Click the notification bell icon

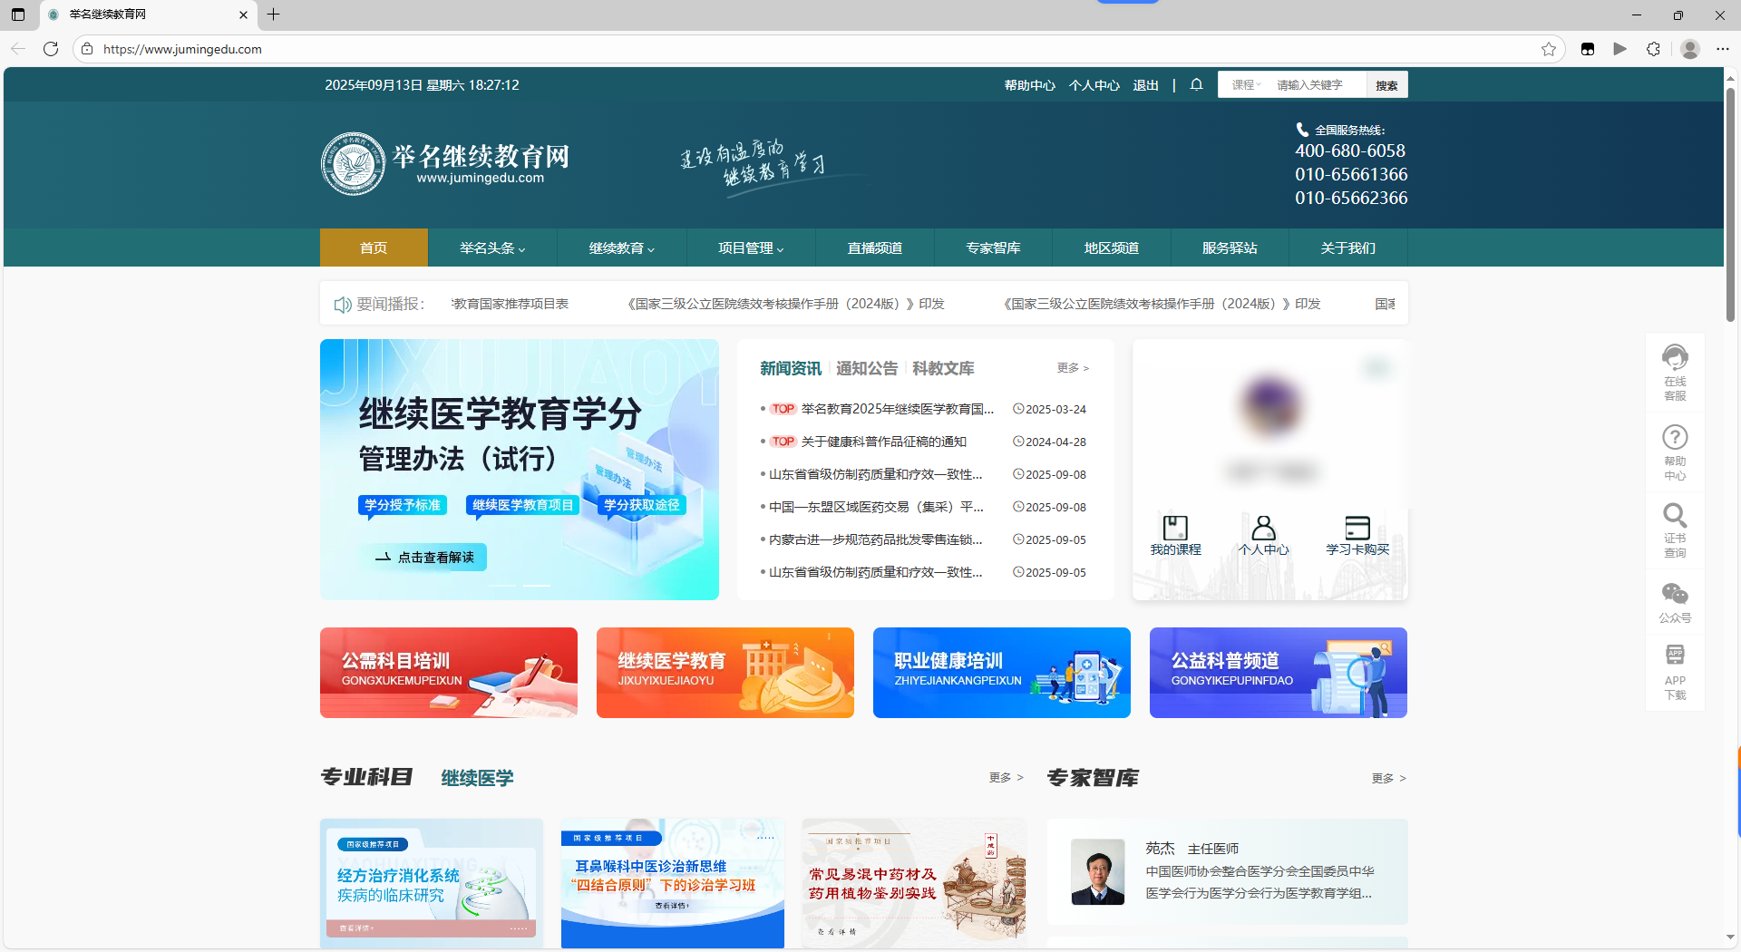[x=1196, y=84]
